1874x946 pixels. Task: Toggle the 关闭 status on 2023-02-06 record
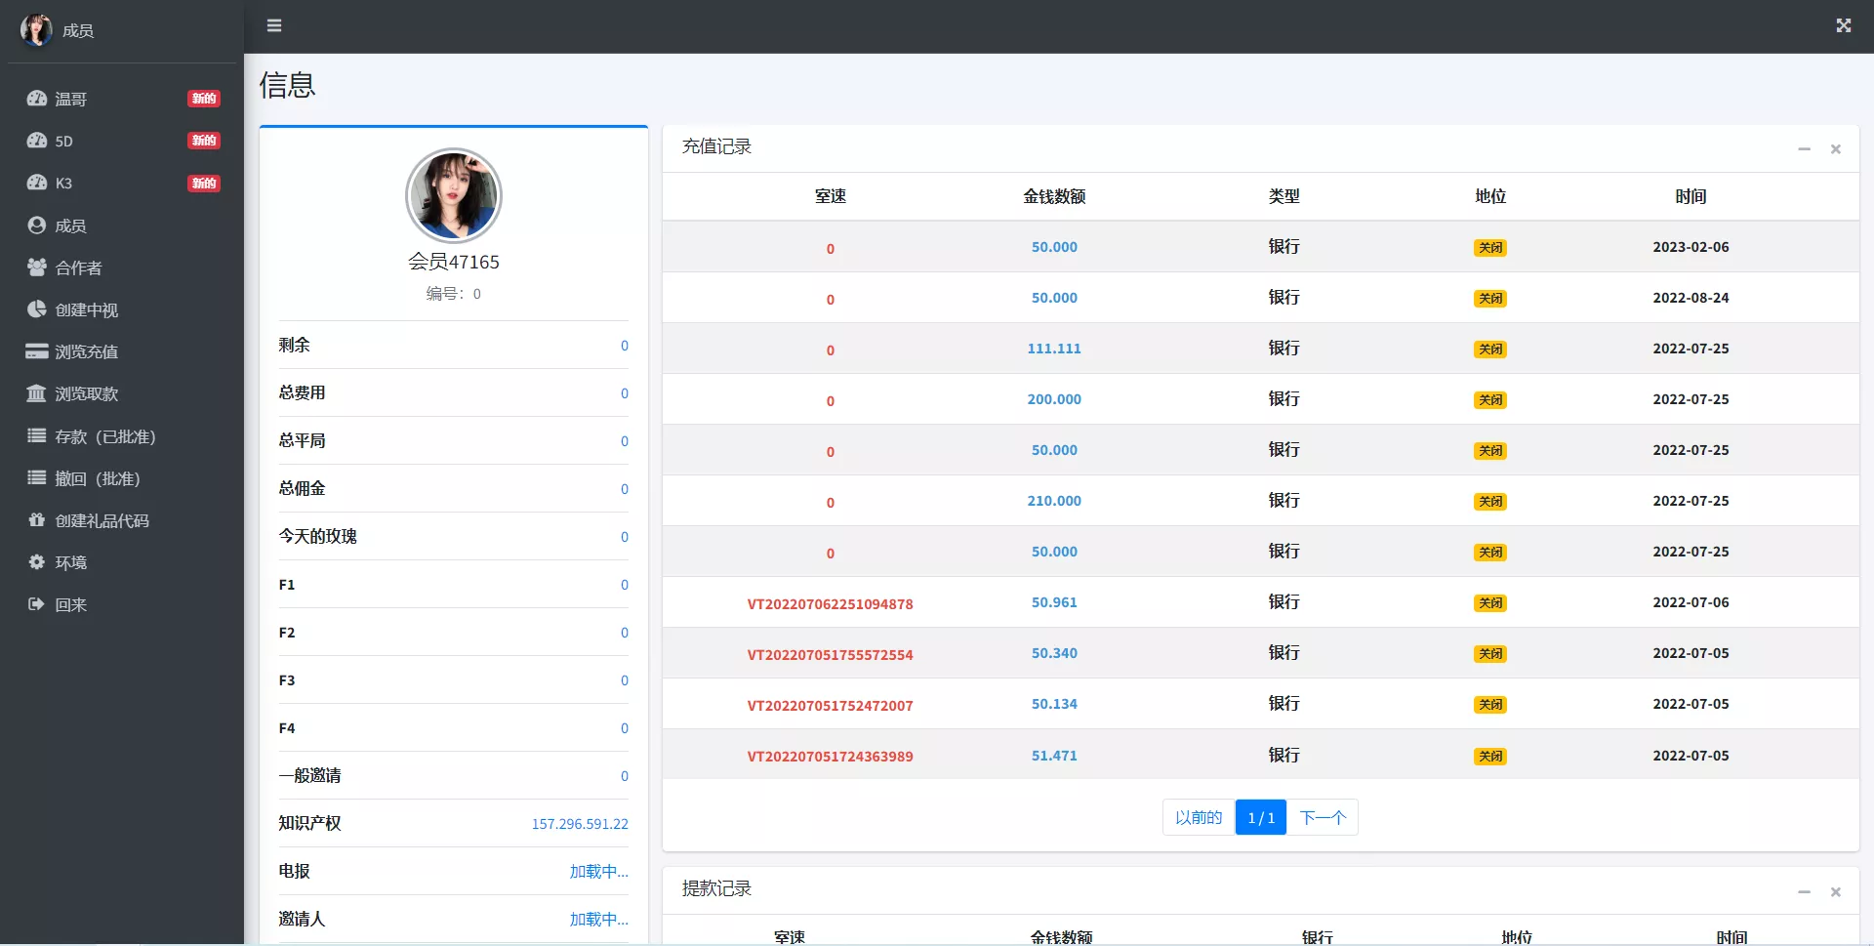pos(1490,247)
